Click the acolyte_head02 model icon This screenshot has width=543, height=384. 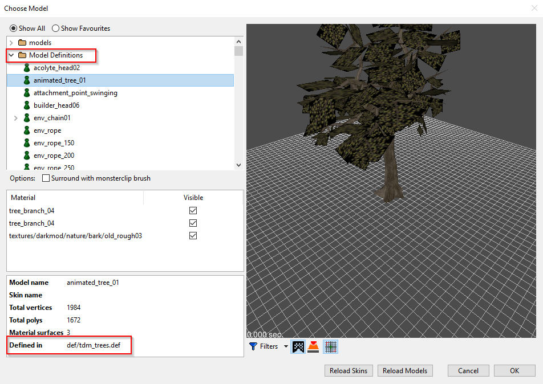click(27, 68)
